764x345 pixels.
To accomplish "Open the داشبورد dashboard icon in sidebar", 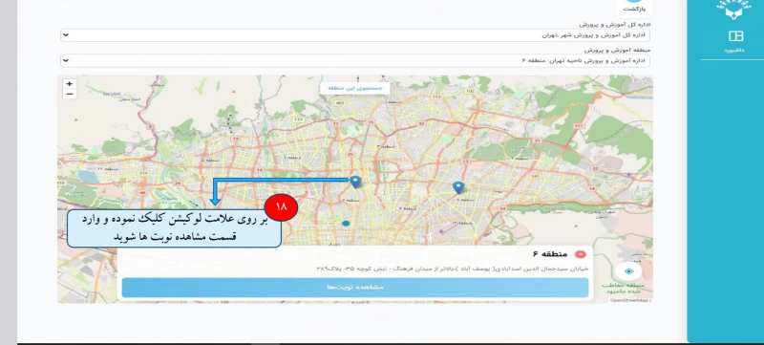I will pos(735,36).
